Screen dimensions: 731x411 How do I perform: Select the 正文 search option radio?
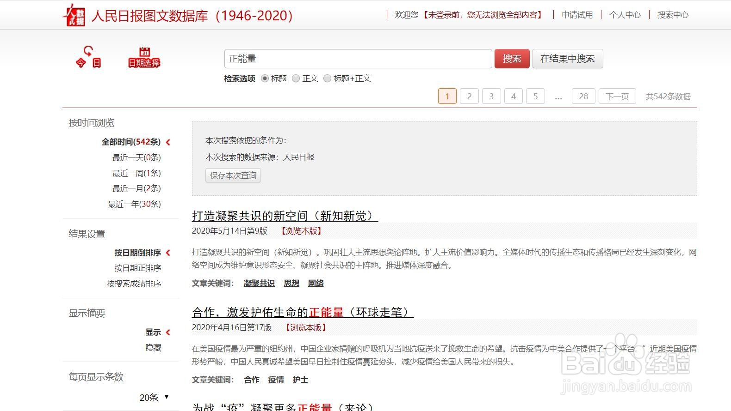click(296, 79)
